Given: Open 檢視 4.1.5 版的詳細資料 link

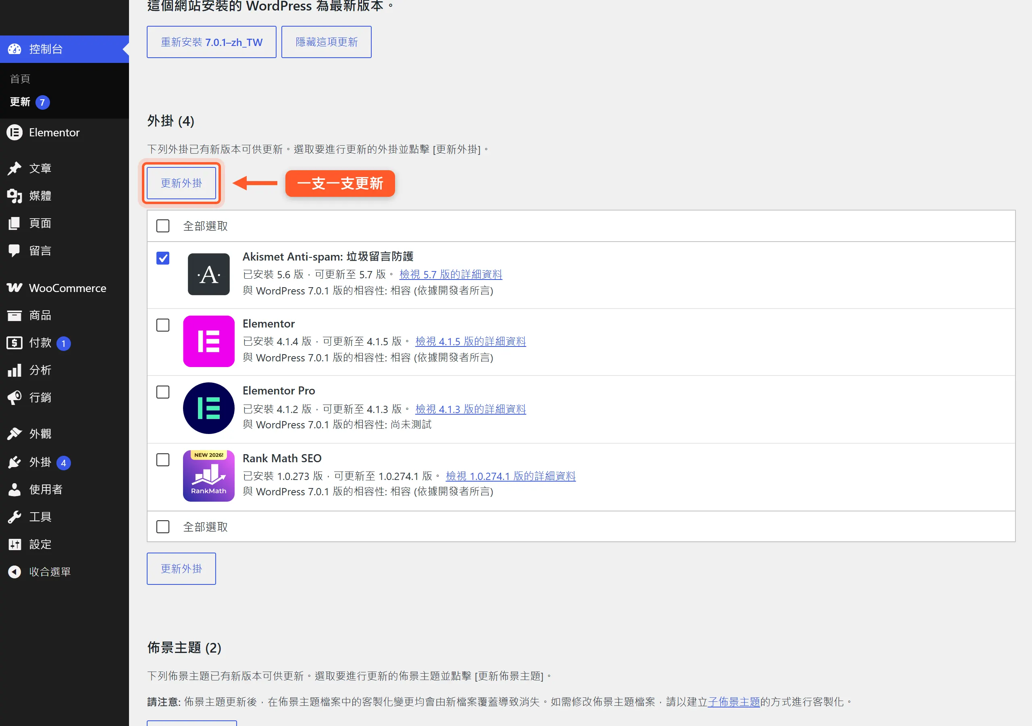Looking at the screenshot, I should [x=470, y=341].
